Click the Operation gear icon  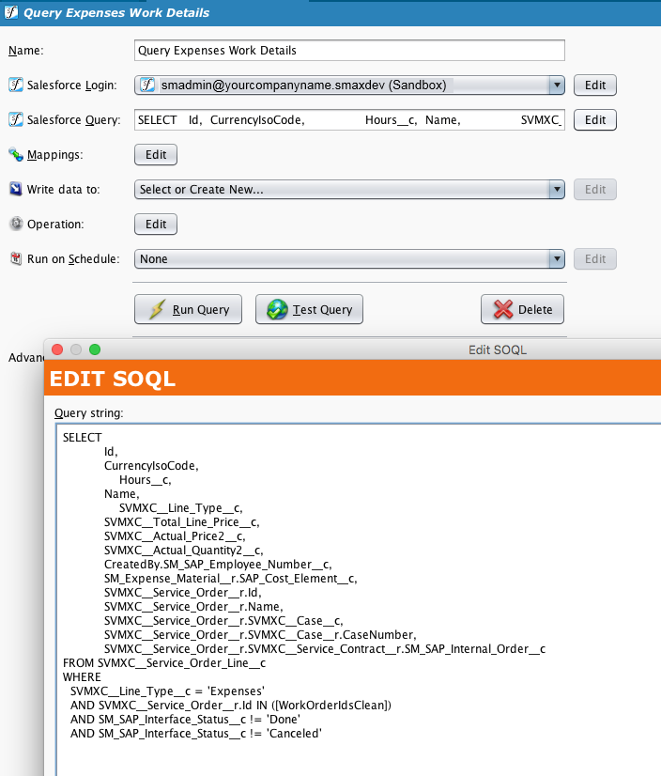[x=15, y=225]
